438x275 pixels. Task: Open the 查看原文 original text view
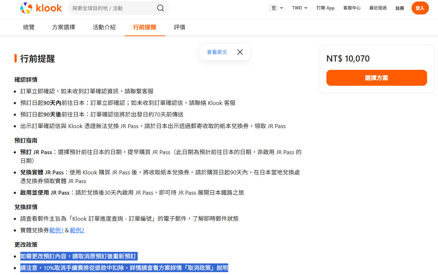[217, 52]
